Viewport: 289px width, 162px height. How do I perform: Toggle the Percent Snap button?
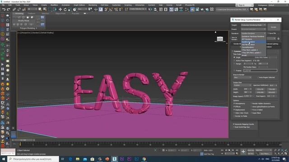[116, 9]
